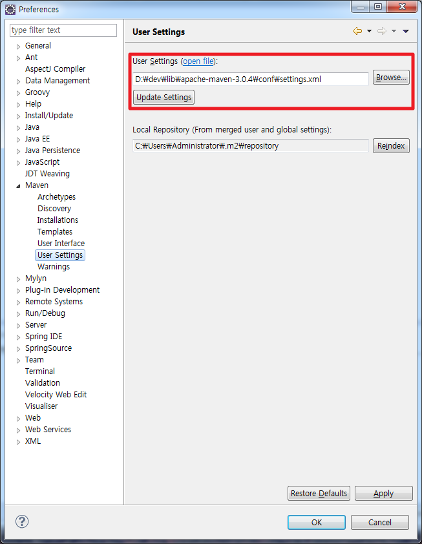Select Validation preference page
Viewport: 422px width, 544px height.
point(43,382)
